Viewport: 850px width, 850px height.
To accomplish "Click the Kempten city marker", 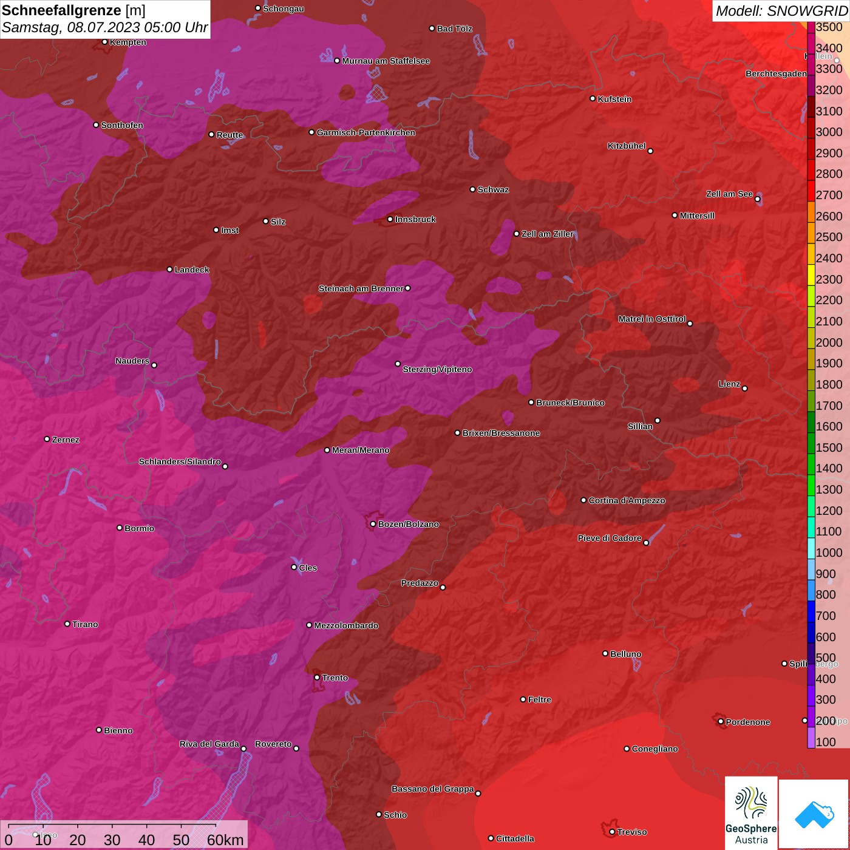I will [104, 42].
